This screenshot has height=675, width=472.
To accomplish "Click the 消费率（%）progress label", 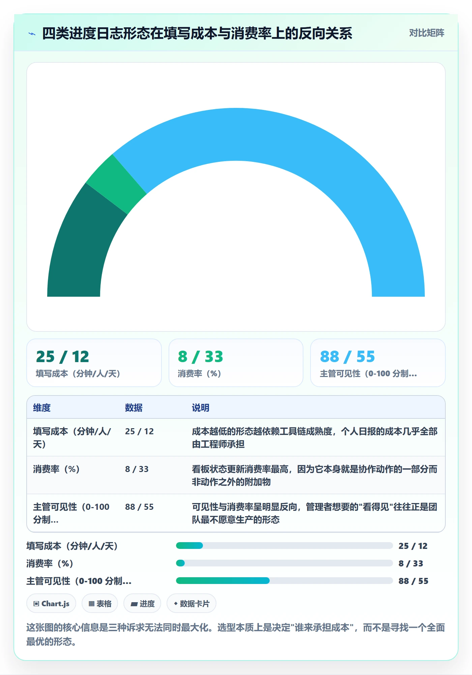I will click(x=50, y=563).
